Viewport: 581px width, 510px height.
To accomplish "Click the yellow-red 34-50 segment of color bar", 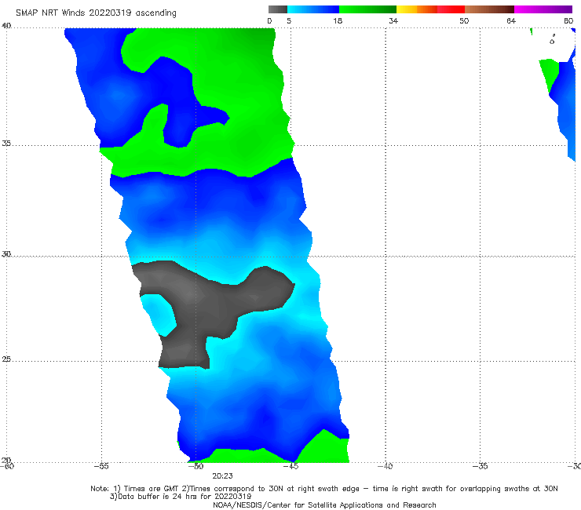I will pyautogui.click(x=430, y=9).
